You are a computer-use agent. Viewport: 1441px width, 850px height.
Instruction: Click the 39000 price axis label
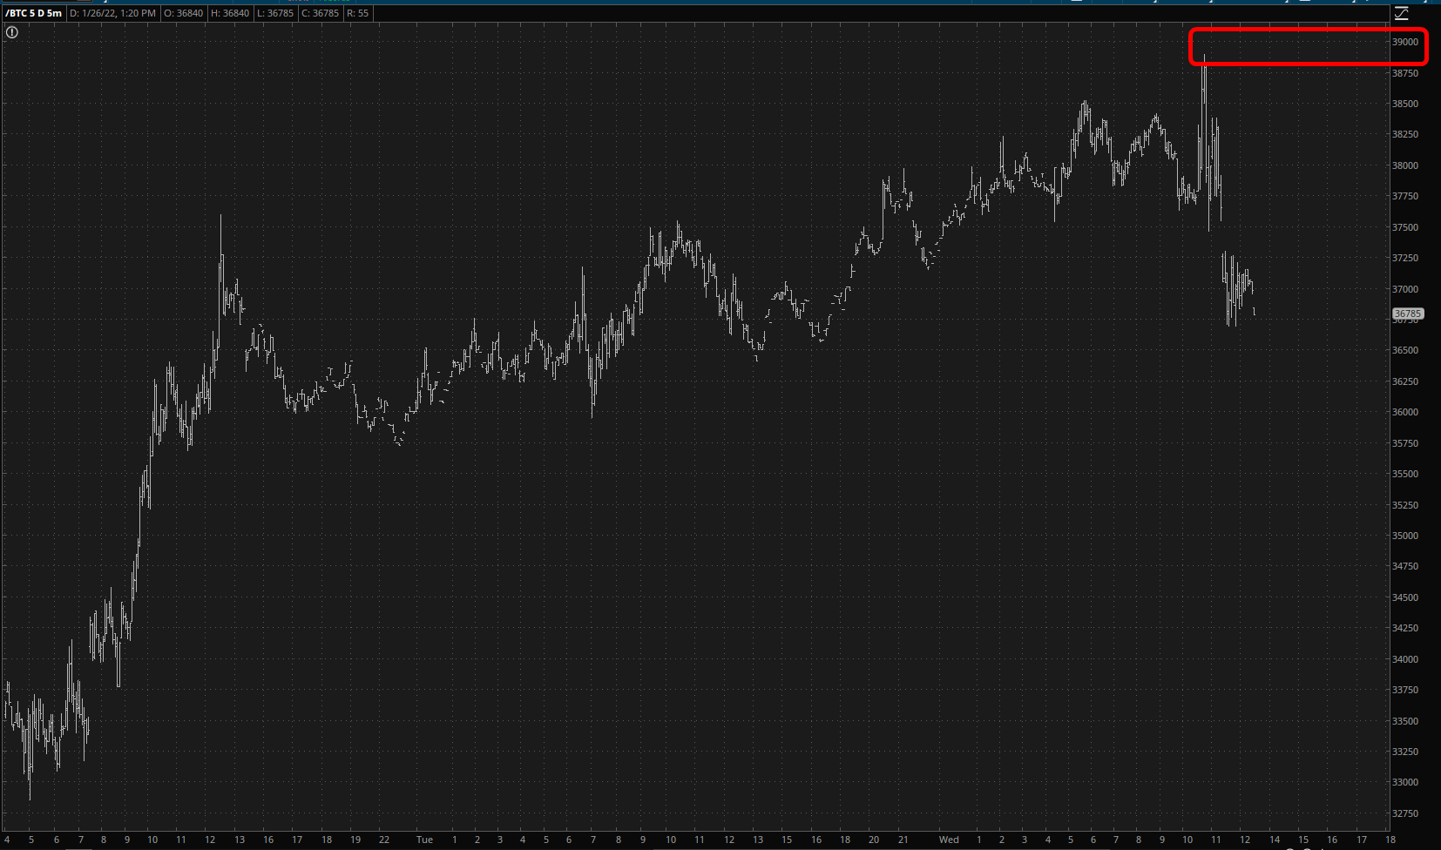click(x=1404, y=42)
